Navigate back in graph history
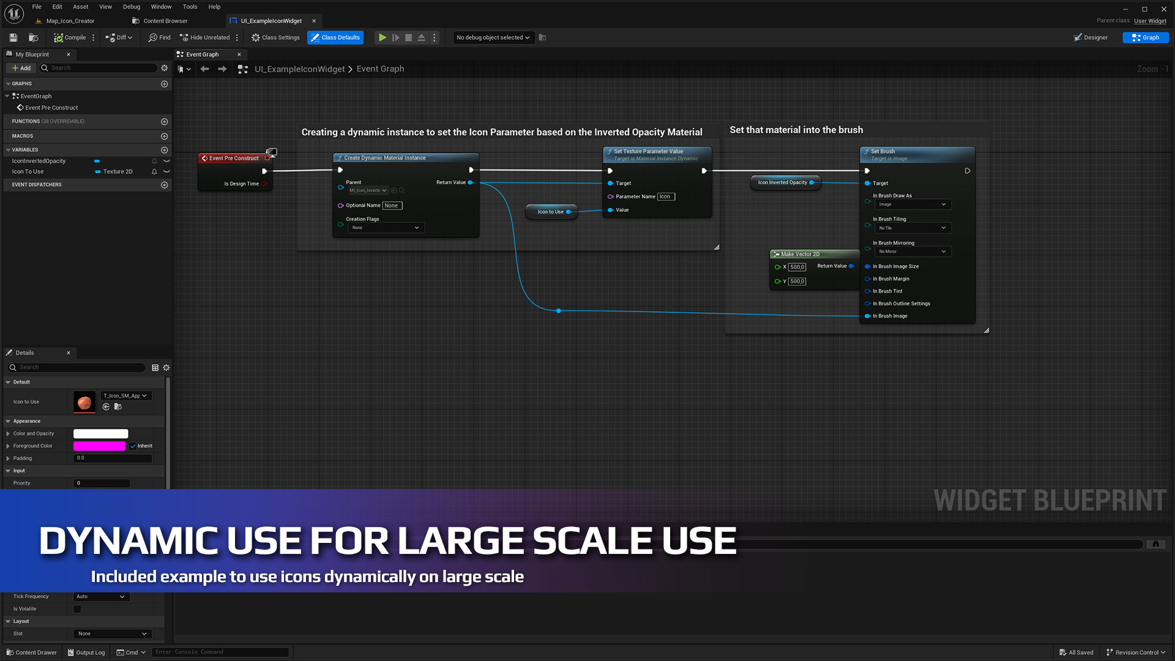 pyautogui.click(x=204, y=69)
